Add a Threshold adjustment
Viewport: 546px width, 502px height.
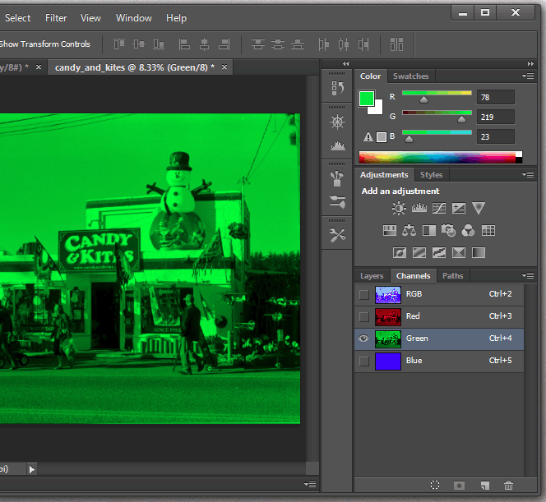pos(439,252)
